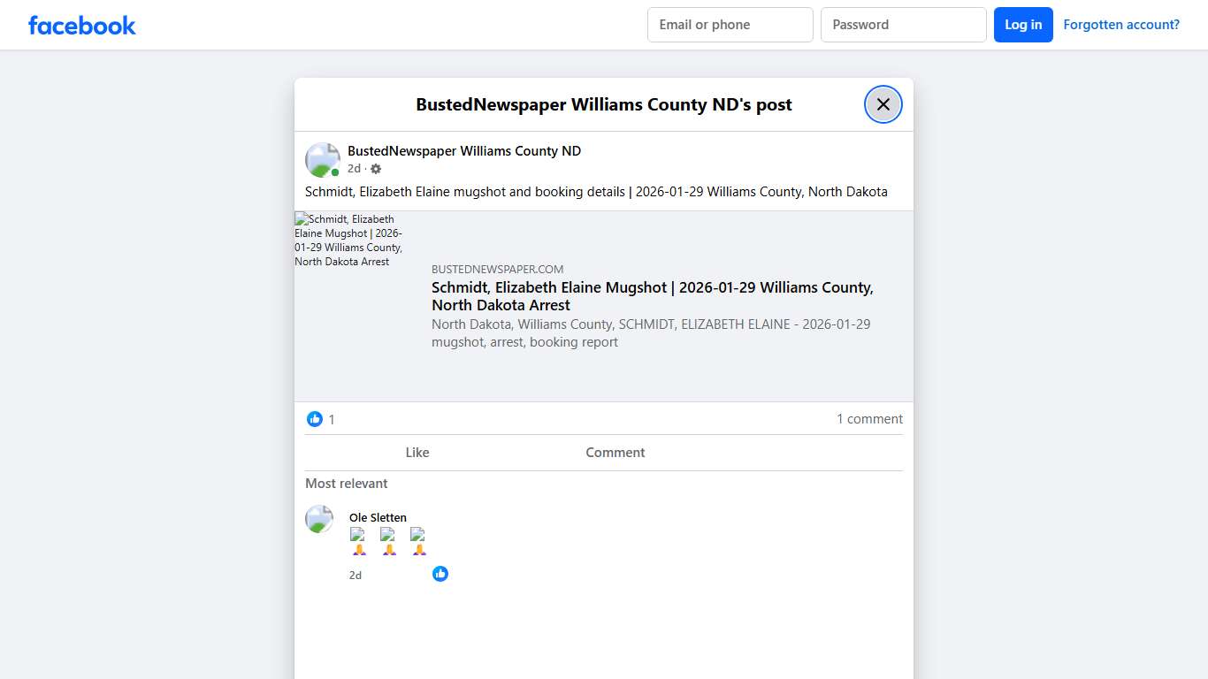View the 1 comment count link
This screenshot has height=679, width=1208.
pos(869,419)
